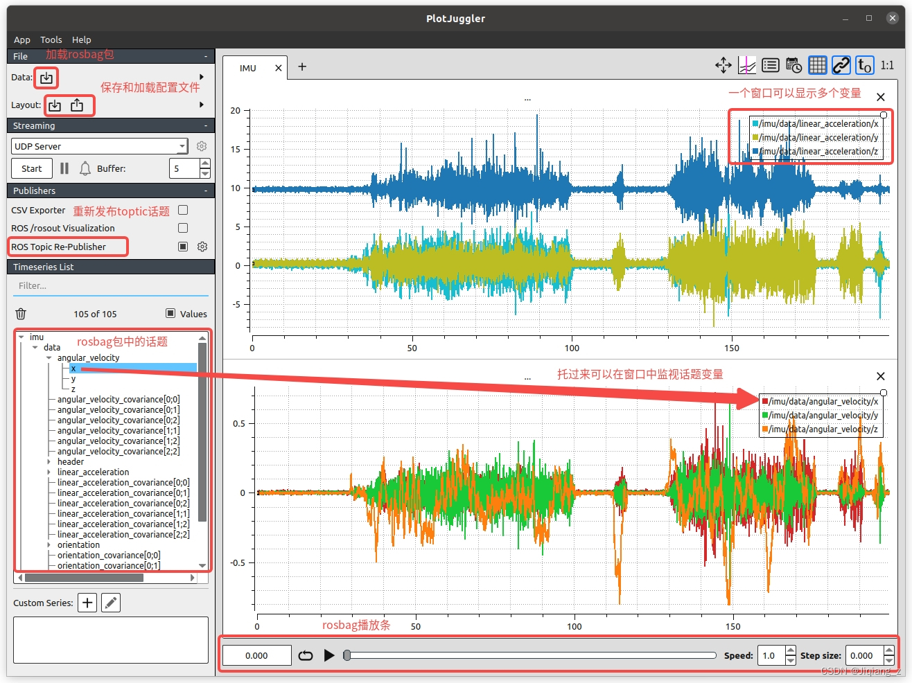The height and width of the screenshot is (683, 912).
Task: Decrease the Step size stepper
Action: point(889,660)
